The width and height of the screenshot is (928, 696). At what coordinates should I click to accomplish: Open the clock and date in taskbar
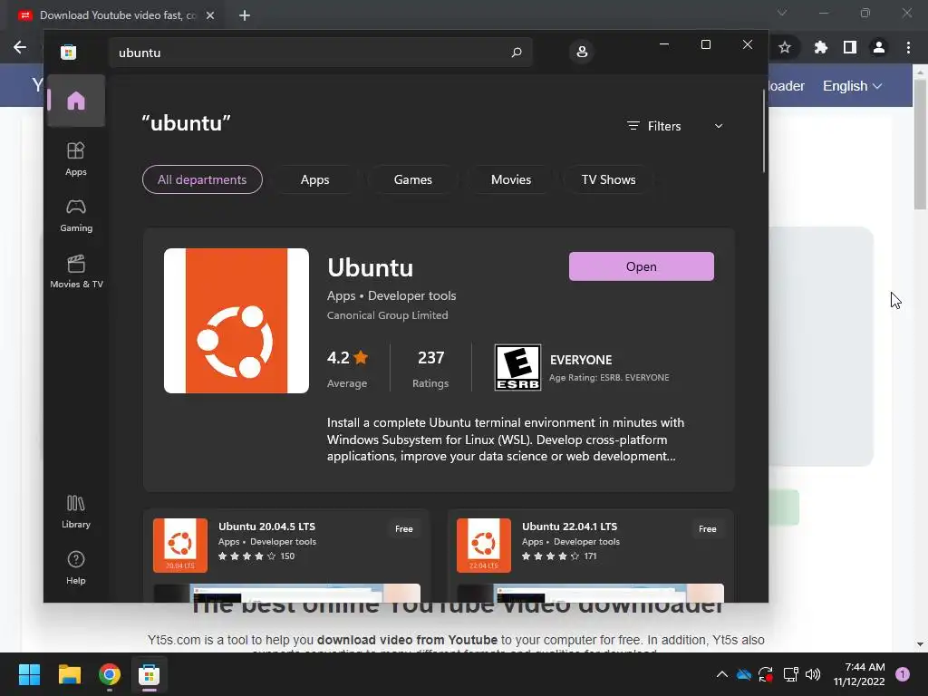coord(859,674)
